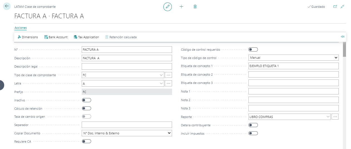Image resolution: width=351 pixels, height=149 pixels.
Task: Turn on Requiere CA switch
Action: [x=86, y=142]
